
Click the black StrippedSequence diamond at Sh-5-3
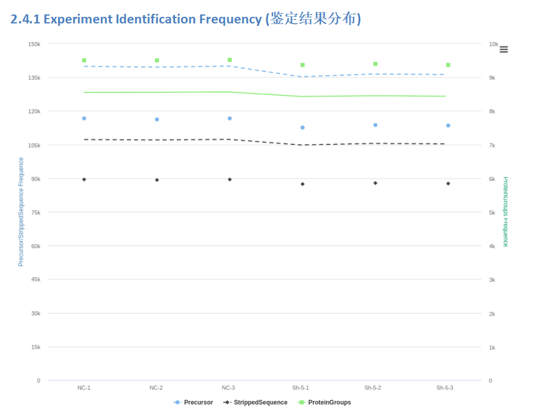click(x=448, y=183)
